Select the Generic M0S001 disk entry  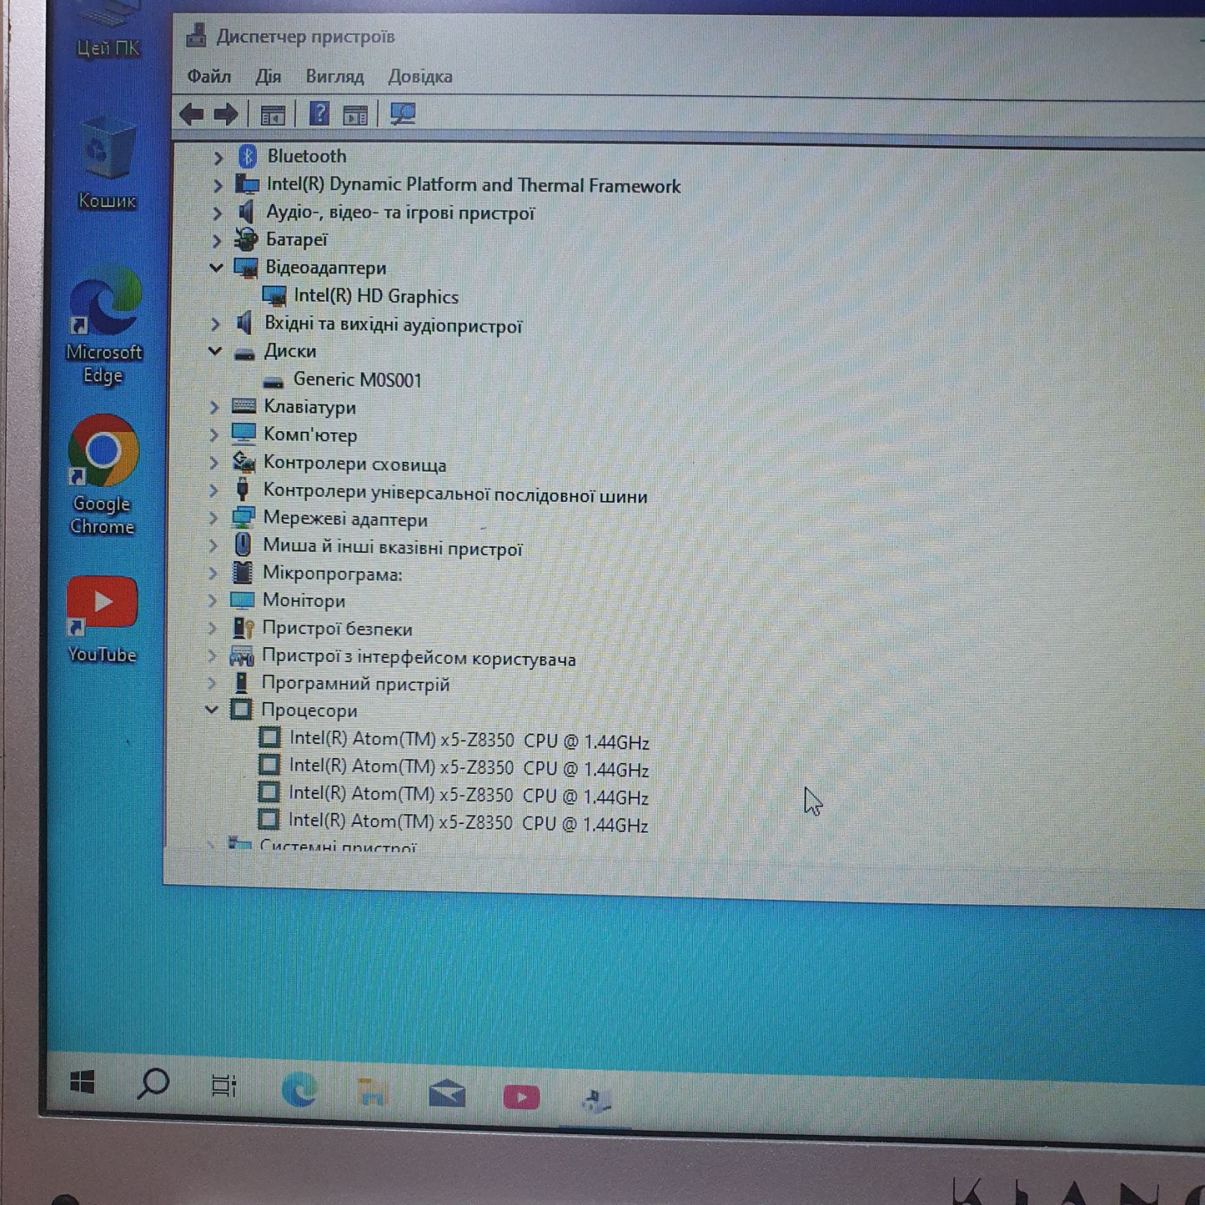point(357,379)
